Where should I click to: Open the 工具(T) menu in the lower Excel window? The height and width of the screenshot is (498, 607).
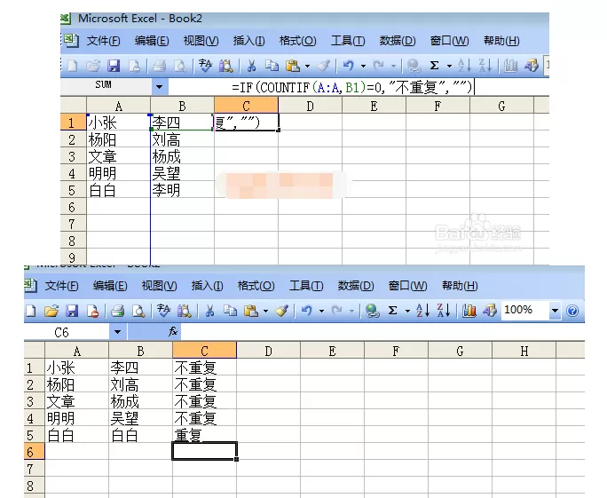pos(306,286)
